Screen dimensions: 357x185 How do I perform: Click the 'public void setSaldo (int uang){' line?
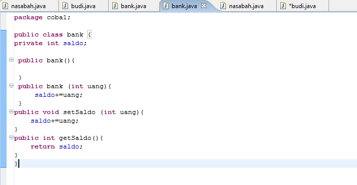coord(79,113)
